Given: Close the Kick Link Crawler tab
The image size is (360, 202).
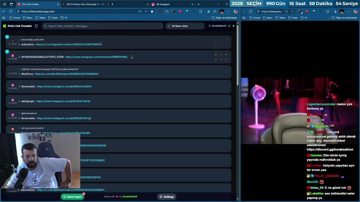Looking at the screenshot, I should [x=58, y=4].
